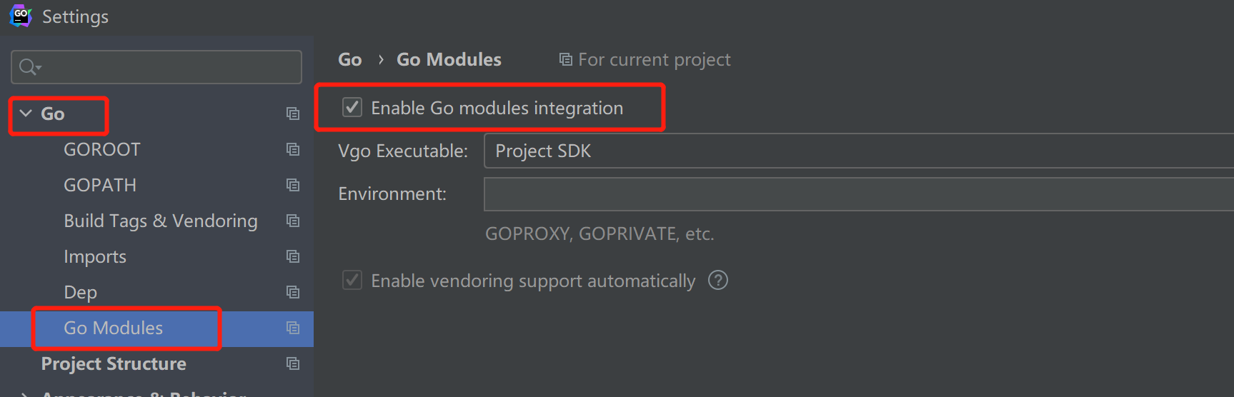Click the project-level icon beside Imports
Screen dimensions: 1234x397
pos(293,256)
